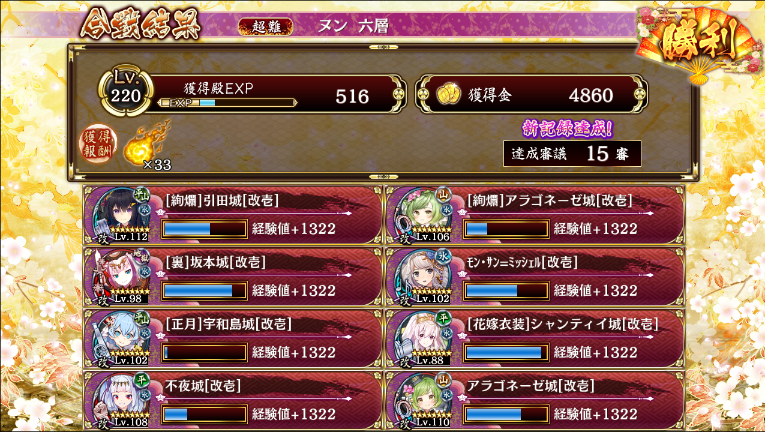
Task: Click the 新記録達成! banner text
Action: coord(568,128)
